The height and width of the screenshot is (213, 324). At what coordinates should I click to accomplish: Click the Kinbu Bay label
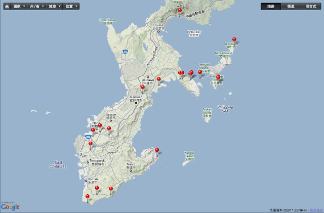pos(194,33)
